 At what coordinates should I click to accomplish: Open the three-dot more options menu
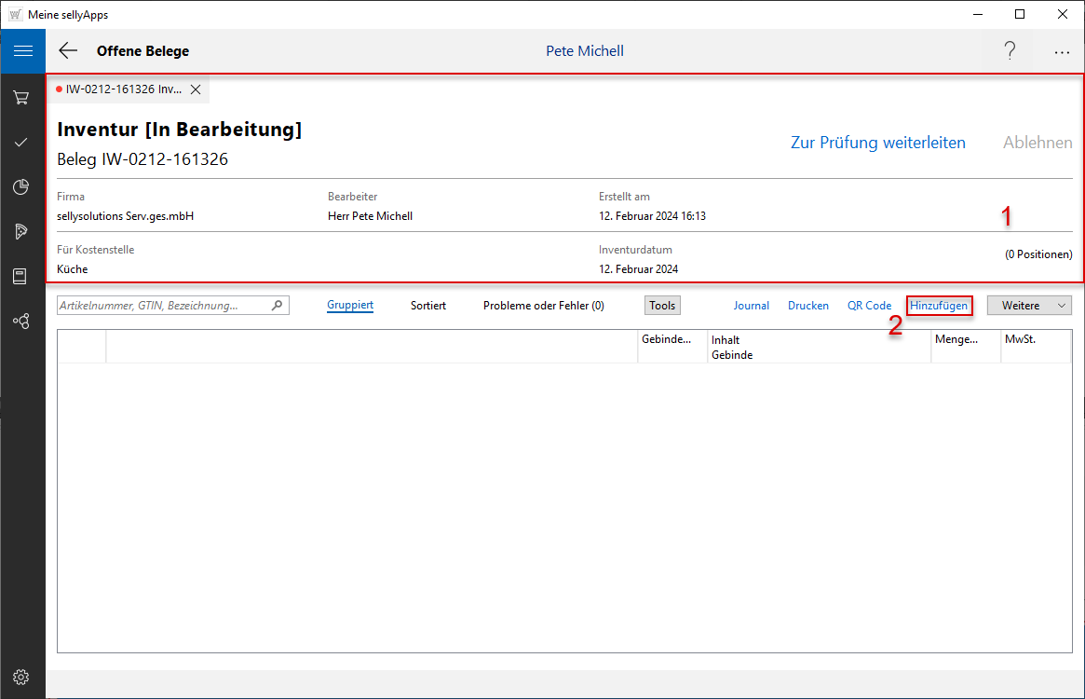tap(1062, 52)
